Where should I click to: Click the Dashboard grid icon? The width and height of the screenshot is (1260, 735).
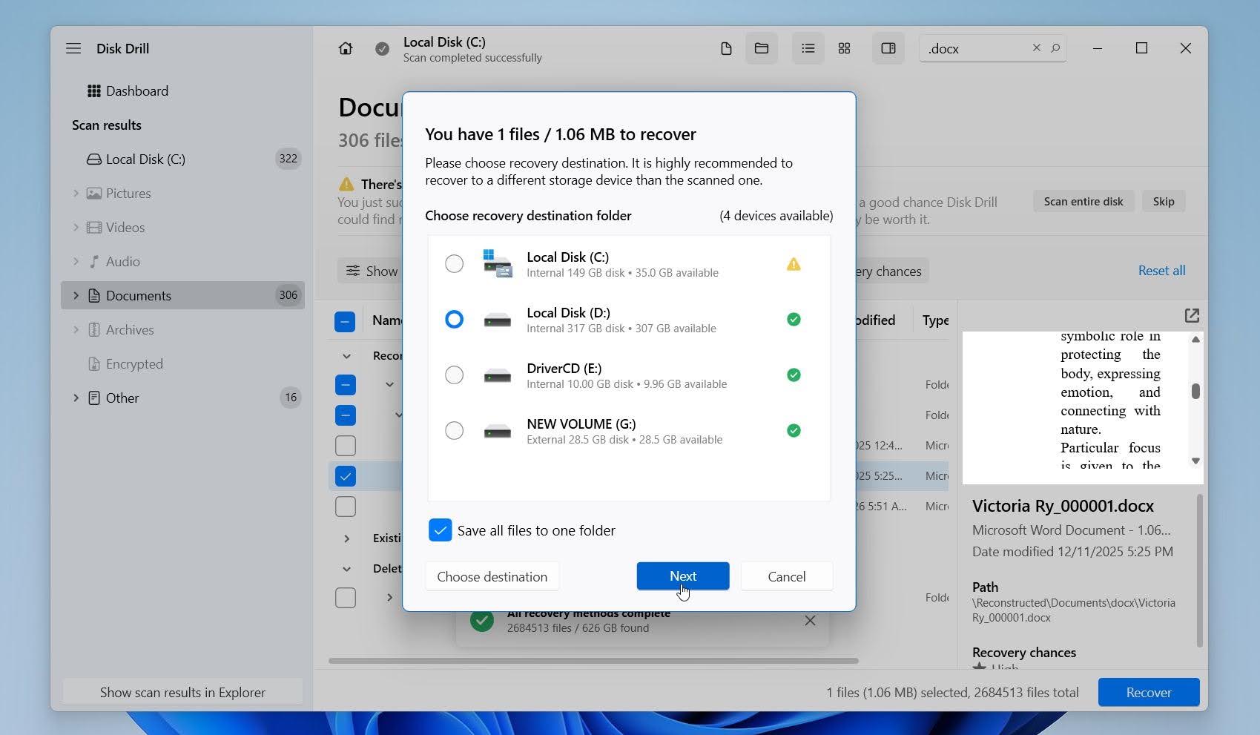(93, 91)
